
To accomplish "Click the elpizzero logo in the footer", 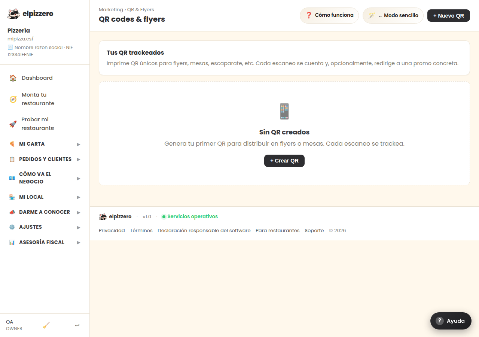I will [115, 216].
